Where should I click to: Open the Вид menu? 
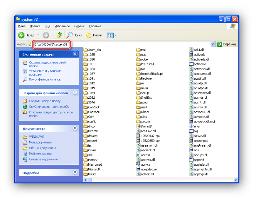(47, 26)
